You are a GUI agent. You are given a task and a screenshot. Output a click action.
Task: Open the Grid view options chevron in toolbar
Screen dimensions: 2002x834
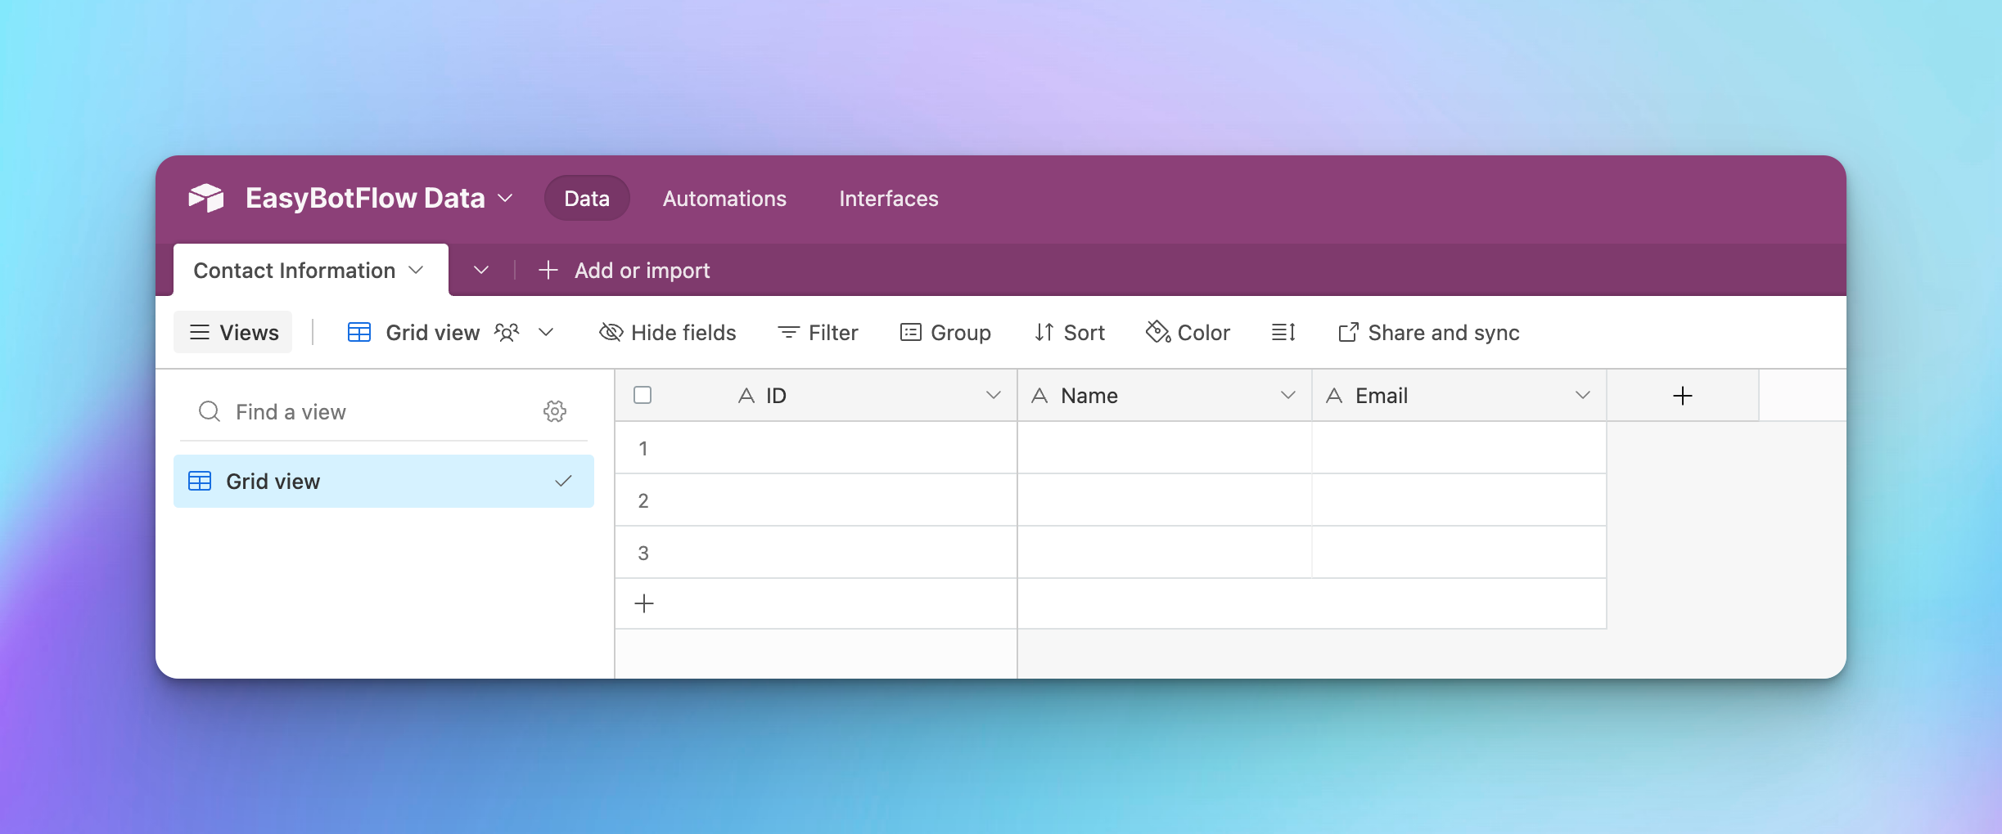(546, 332)
